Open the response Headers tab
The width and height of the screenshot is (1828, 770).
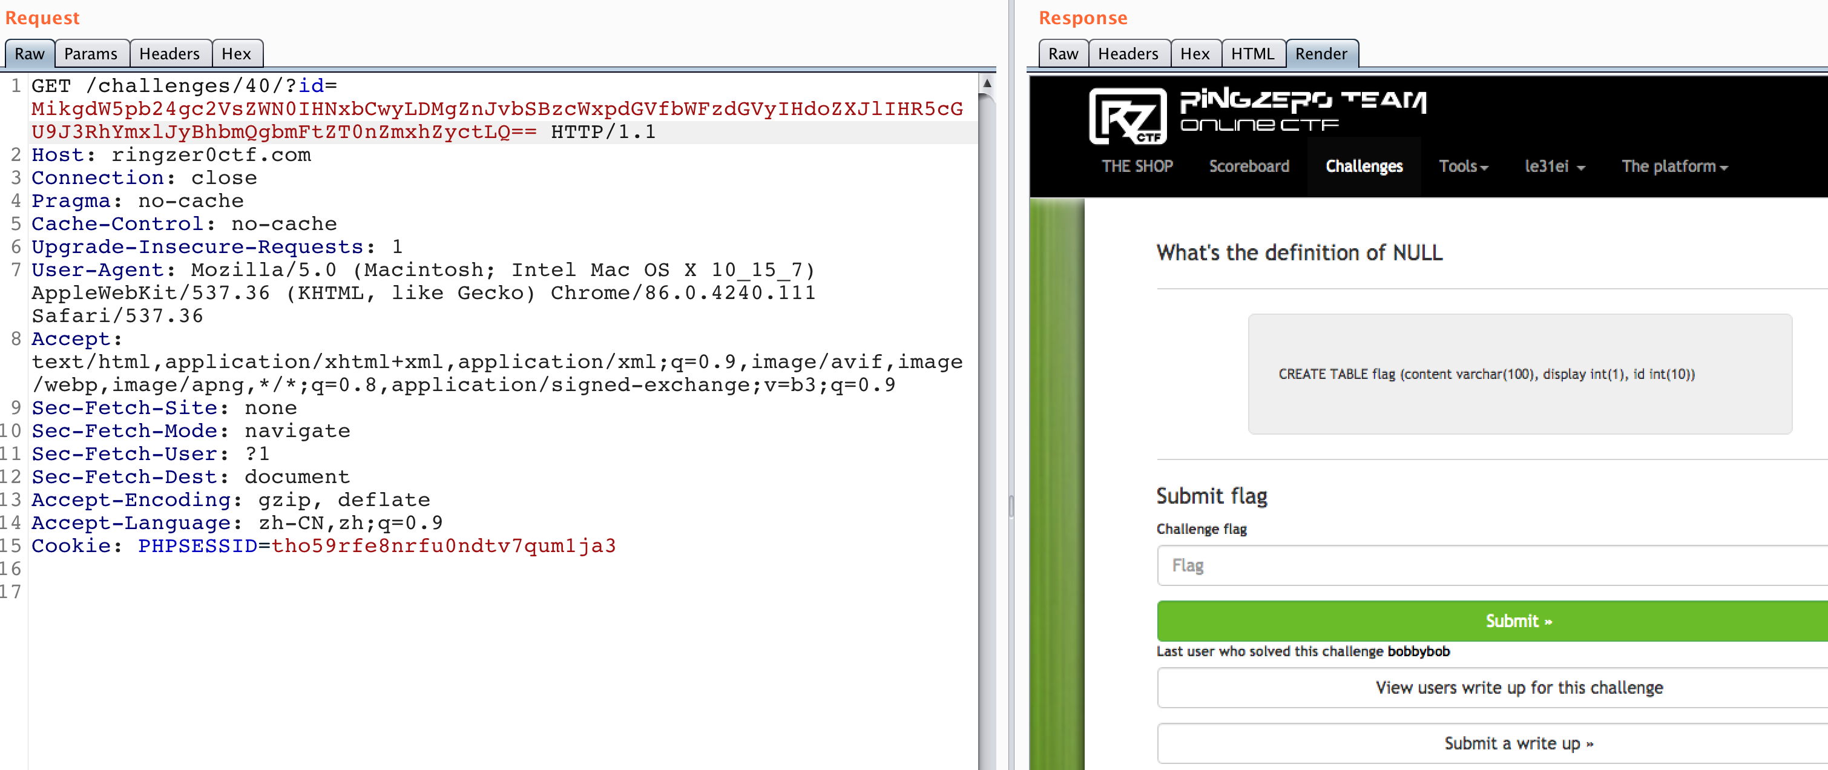pos(1128,54)
